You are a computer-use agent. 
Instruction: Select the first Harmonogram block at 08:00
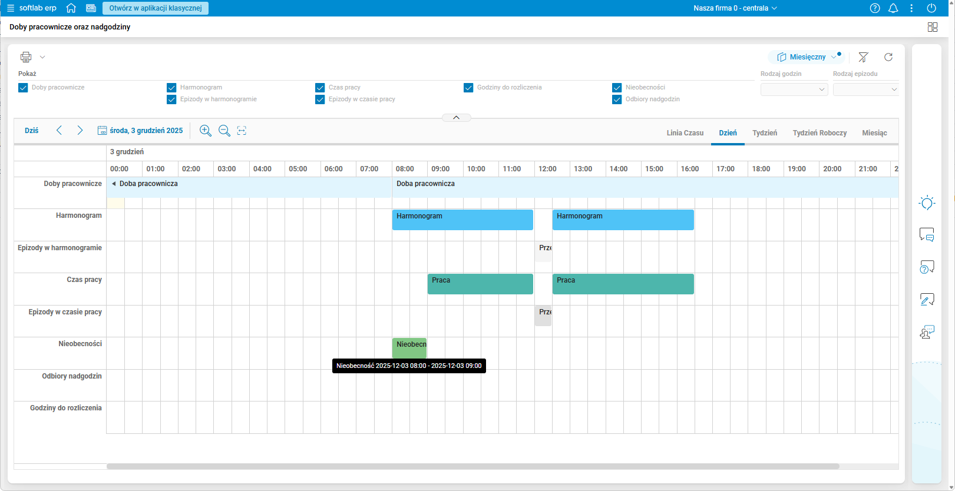click(462, 220)
